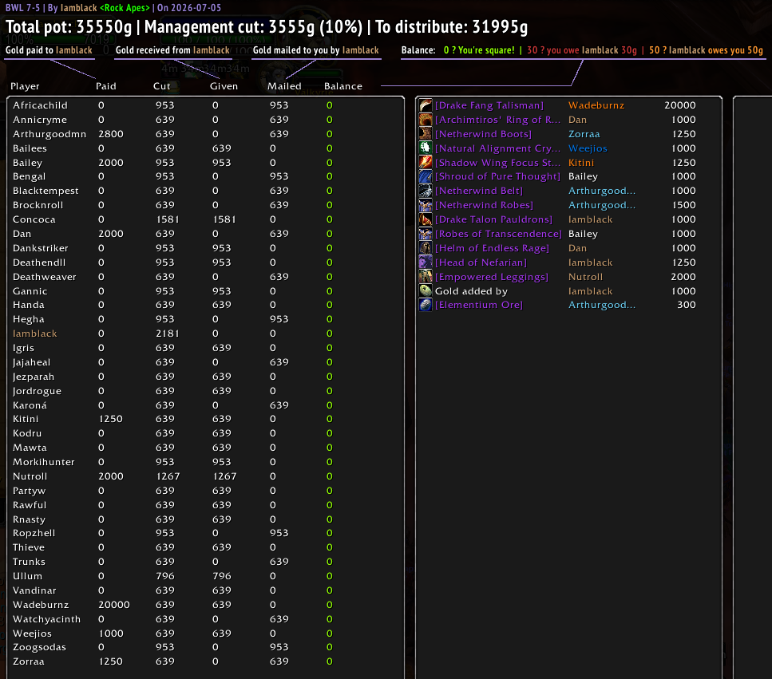Click the Archimtiros' Ring item icon
This screenshot has height=679, width=772.
[426, 120]
